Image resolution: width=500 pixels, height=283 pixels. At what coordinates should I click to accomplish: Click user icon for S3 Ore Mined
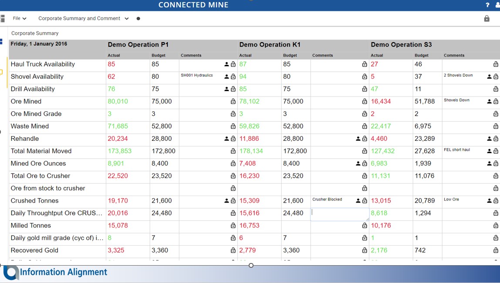click(489, 101)
